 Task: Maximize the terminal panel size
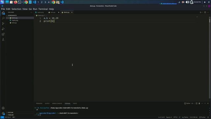(205, 103)
